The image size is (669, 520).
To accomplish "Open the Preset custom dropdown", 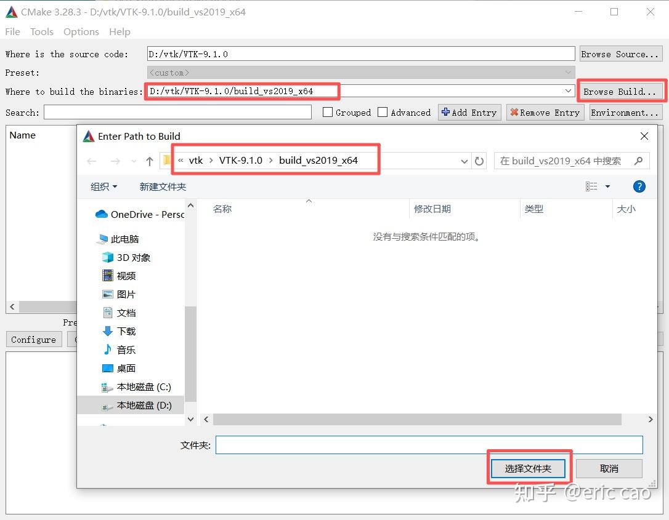I will (x=567, y=72).
